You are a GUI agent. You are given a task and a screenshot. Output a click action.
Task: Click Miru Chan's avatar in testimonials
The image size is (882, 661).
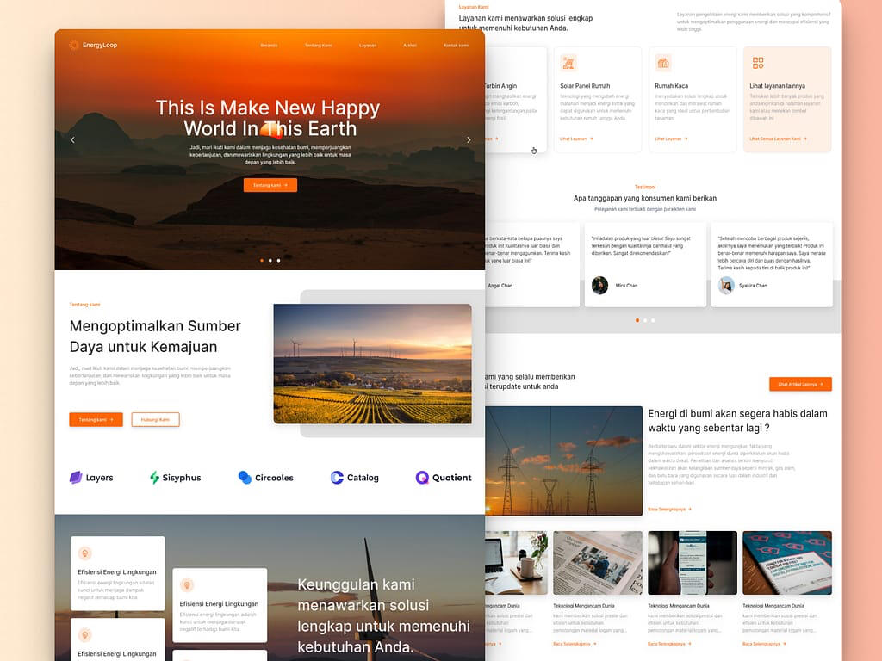click(599, 286)
